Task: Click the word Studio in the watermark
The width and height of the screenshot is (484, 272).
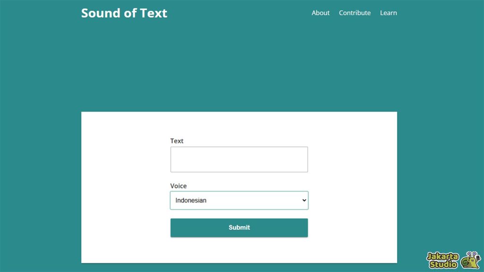Action: point(443,264)
